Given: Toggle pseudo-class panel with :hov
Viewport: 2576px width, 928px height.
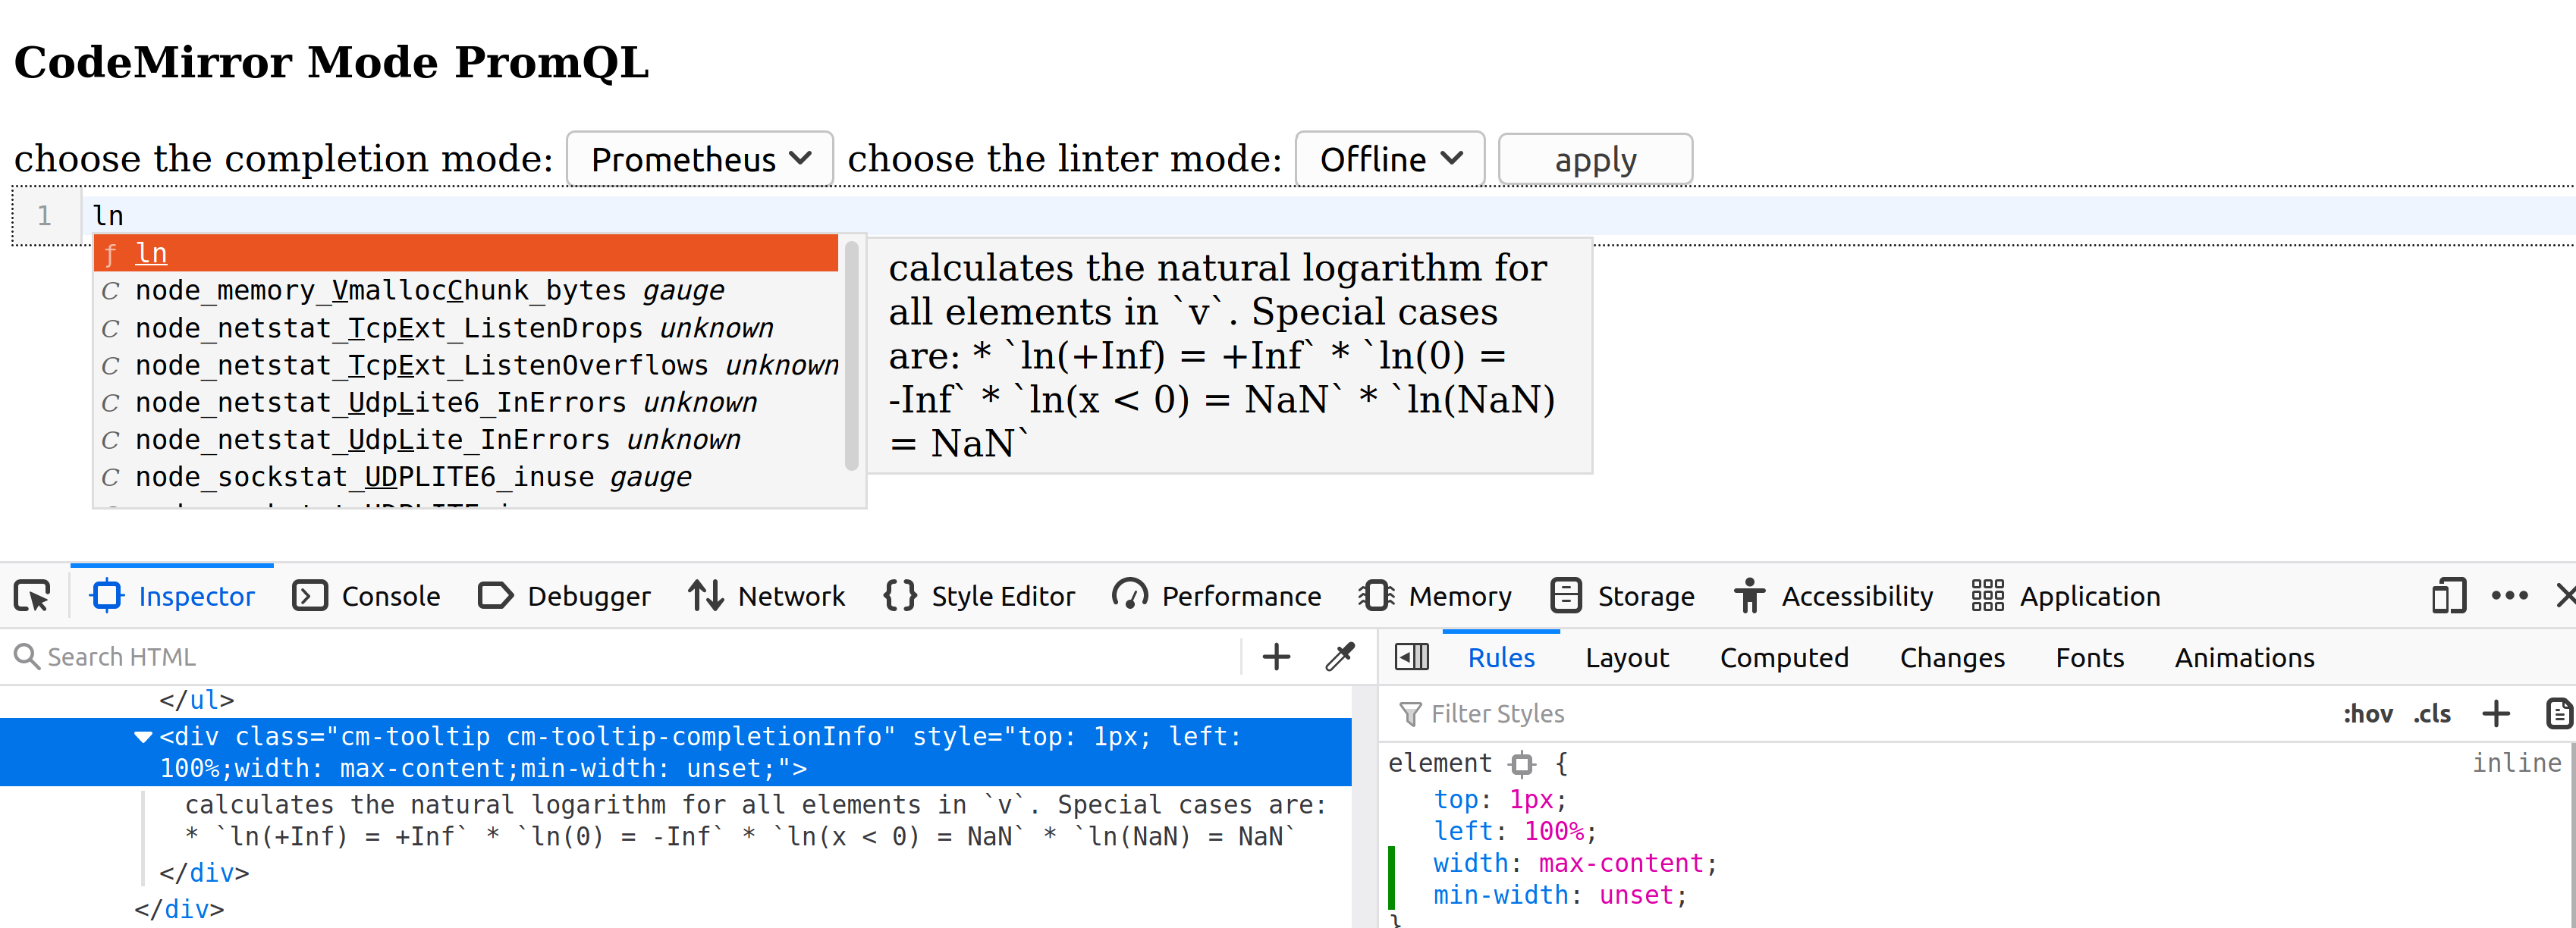Looking at the screenshot, I should (2369, 713).
